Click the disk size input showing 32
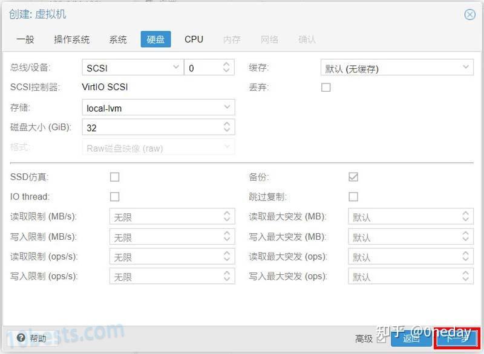 151,127
